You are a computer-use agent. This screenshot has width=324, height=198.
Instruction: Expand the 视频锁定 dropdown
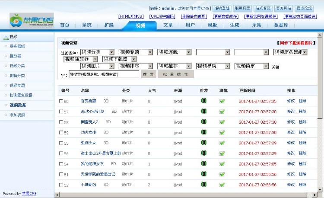pyautogui.click(x=252, y=66)
